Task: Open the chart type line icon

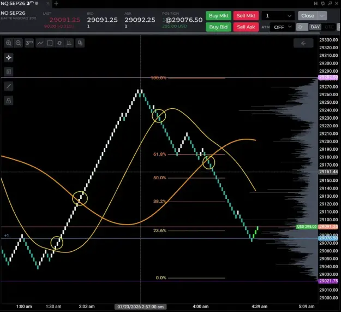Action: coord(40,43)
